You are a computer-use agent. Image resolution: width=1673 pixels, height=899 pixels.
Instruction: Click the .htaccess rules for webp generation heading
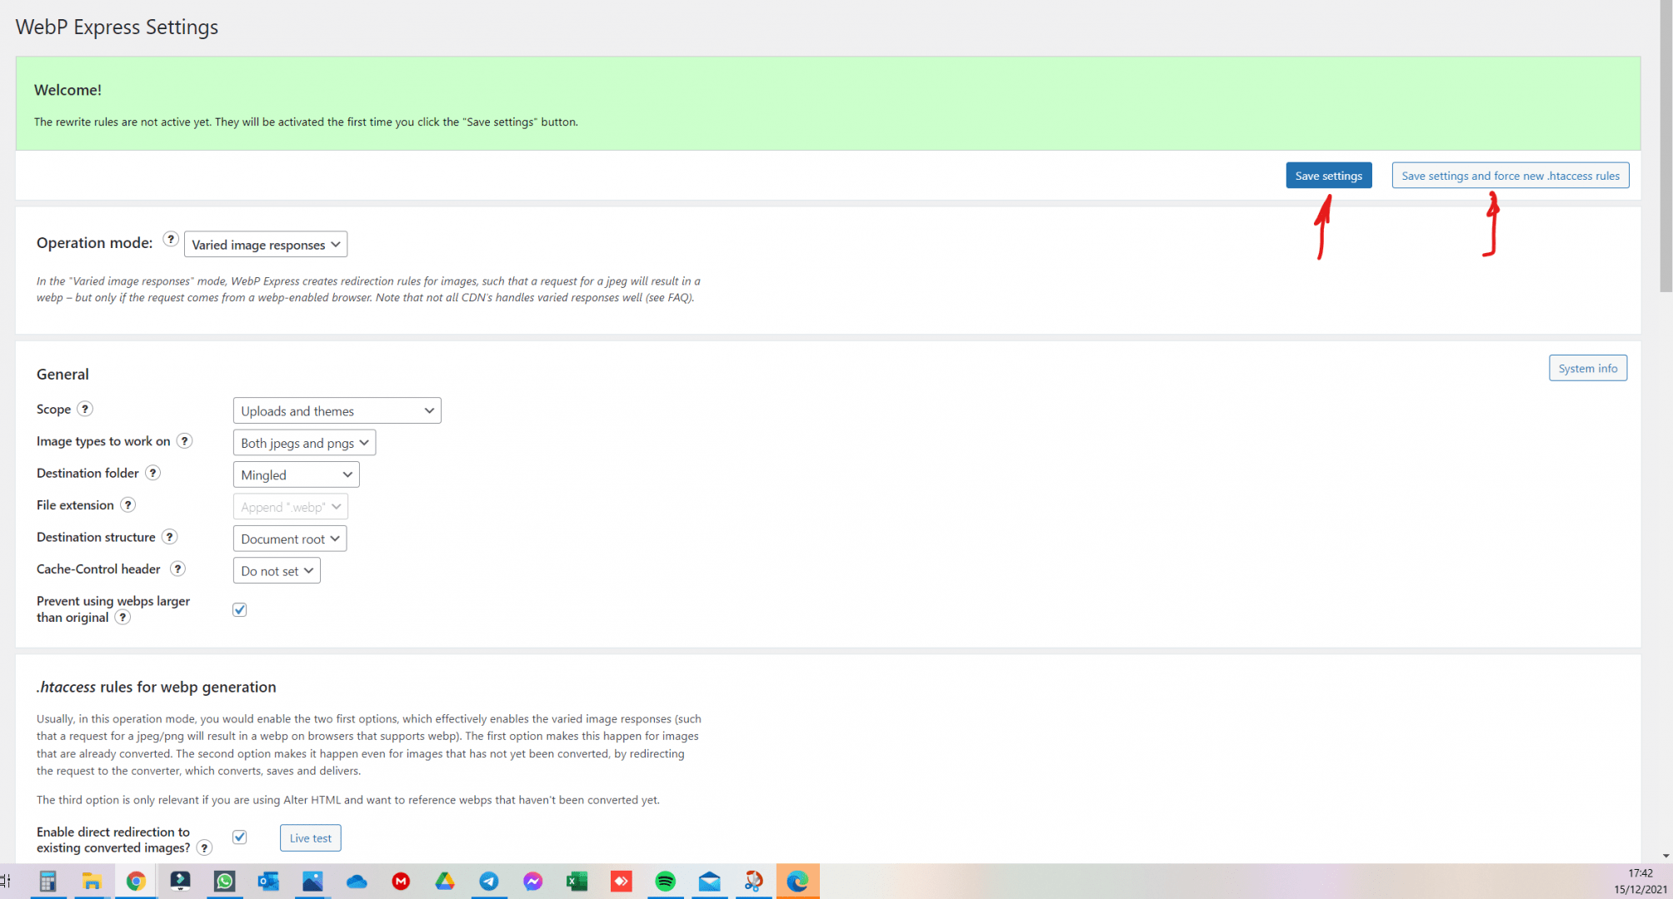[x=156, y=687]
